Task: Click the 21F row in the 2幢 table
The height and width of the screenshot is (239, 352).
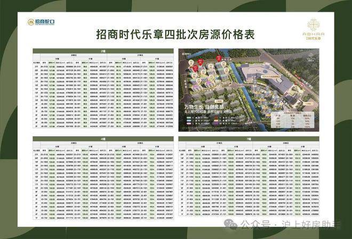Action: click(x=103, y=67)
